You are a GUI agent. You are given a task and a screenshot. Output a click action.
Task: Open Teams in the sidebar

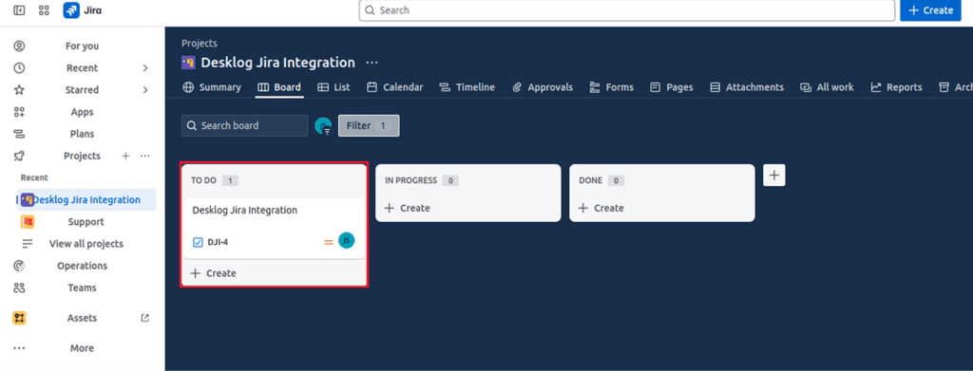pos(82,288)
